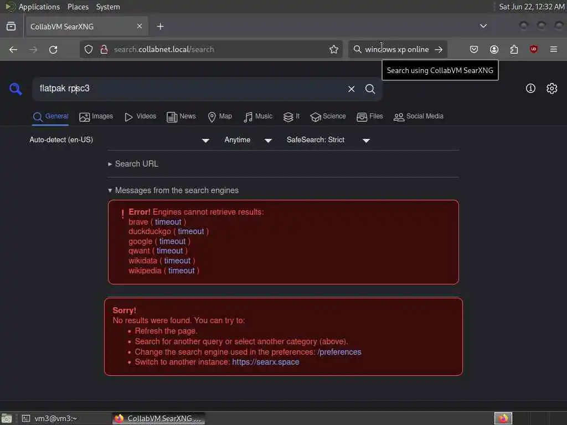The height and width of the screenshot is (425, 567).
Task: Open the /preferences link
Action: pos(339,352)
